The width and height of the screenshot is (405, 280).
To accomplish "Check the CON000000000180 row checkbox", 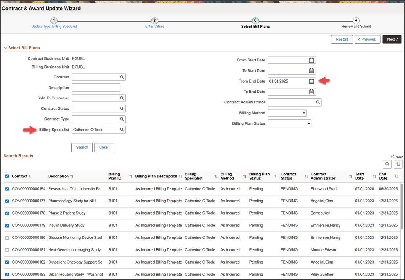I will [7, 238].
